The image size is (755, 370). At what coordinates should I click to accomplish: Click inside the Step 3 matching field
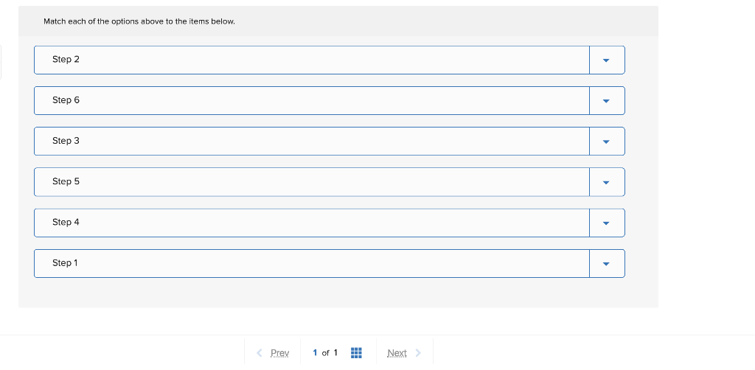[x=311, y=141]
